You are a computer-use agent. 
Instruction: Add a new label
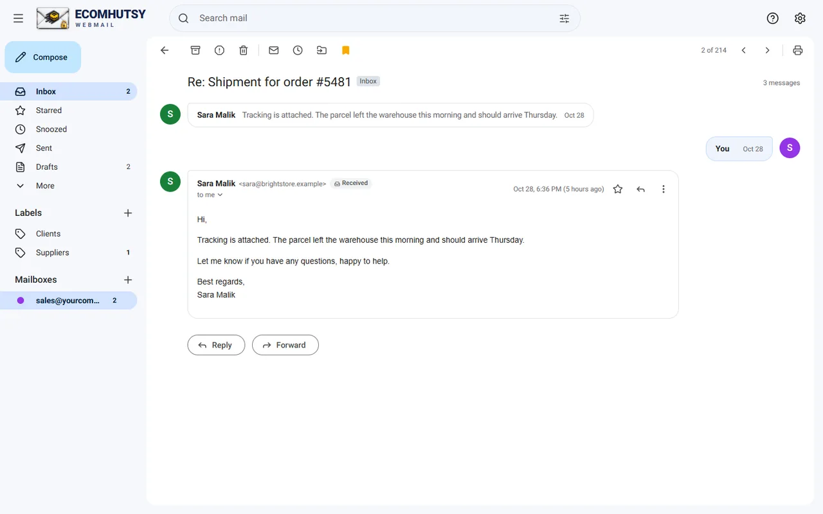coord(128,213)
